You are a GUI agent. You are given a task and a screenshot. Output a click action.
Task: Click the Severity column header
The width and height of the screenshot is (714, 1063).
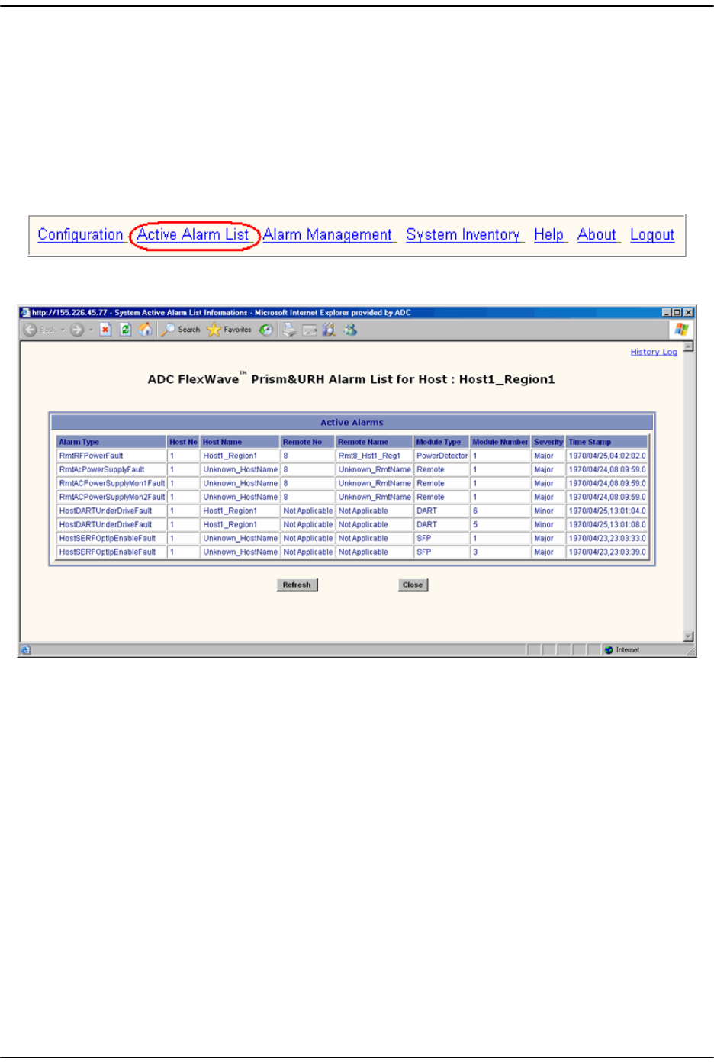[x=548, y=442]
